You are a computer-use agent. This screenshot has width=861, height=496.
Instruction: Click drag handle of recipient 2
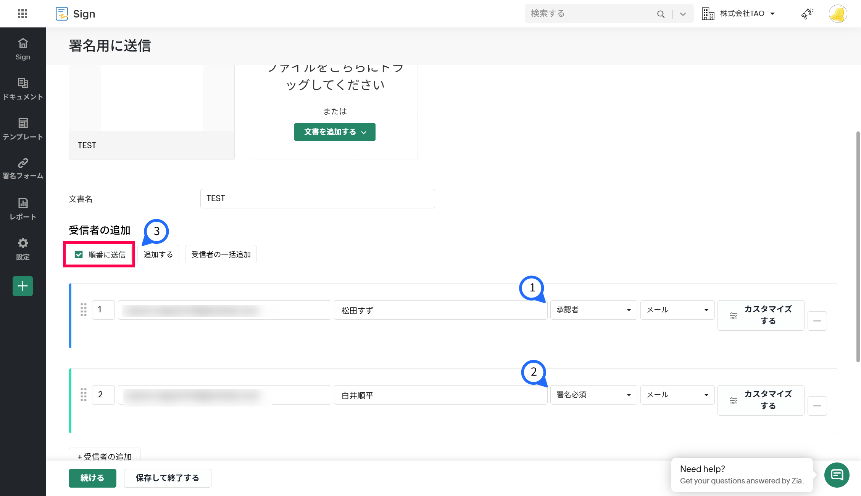coord(84,395)
